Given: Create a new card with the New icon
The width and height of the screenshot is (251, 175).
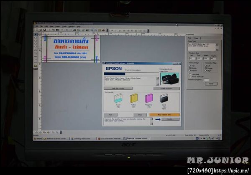Looking at the screenshot, I should pyautogui.click(x=37, y=30).
